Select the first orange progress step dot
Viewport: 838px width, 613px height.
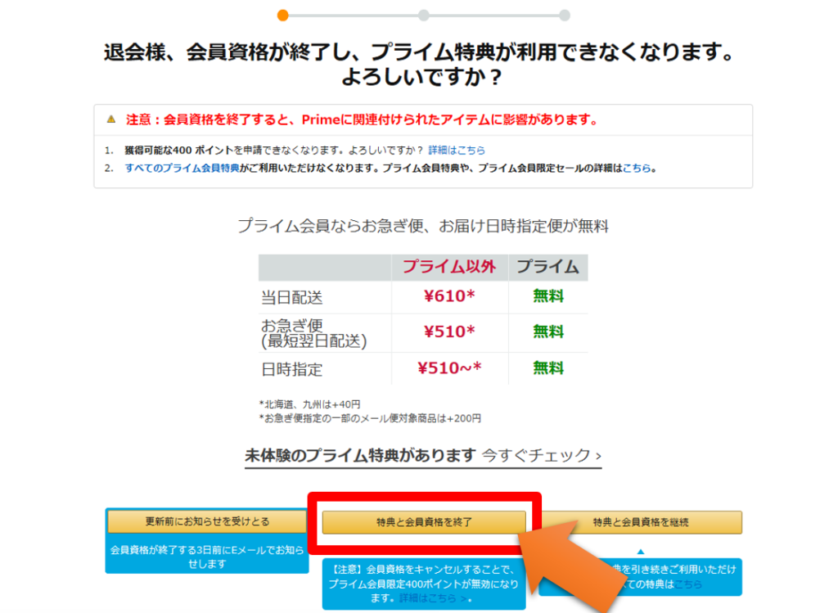(283, 16)
